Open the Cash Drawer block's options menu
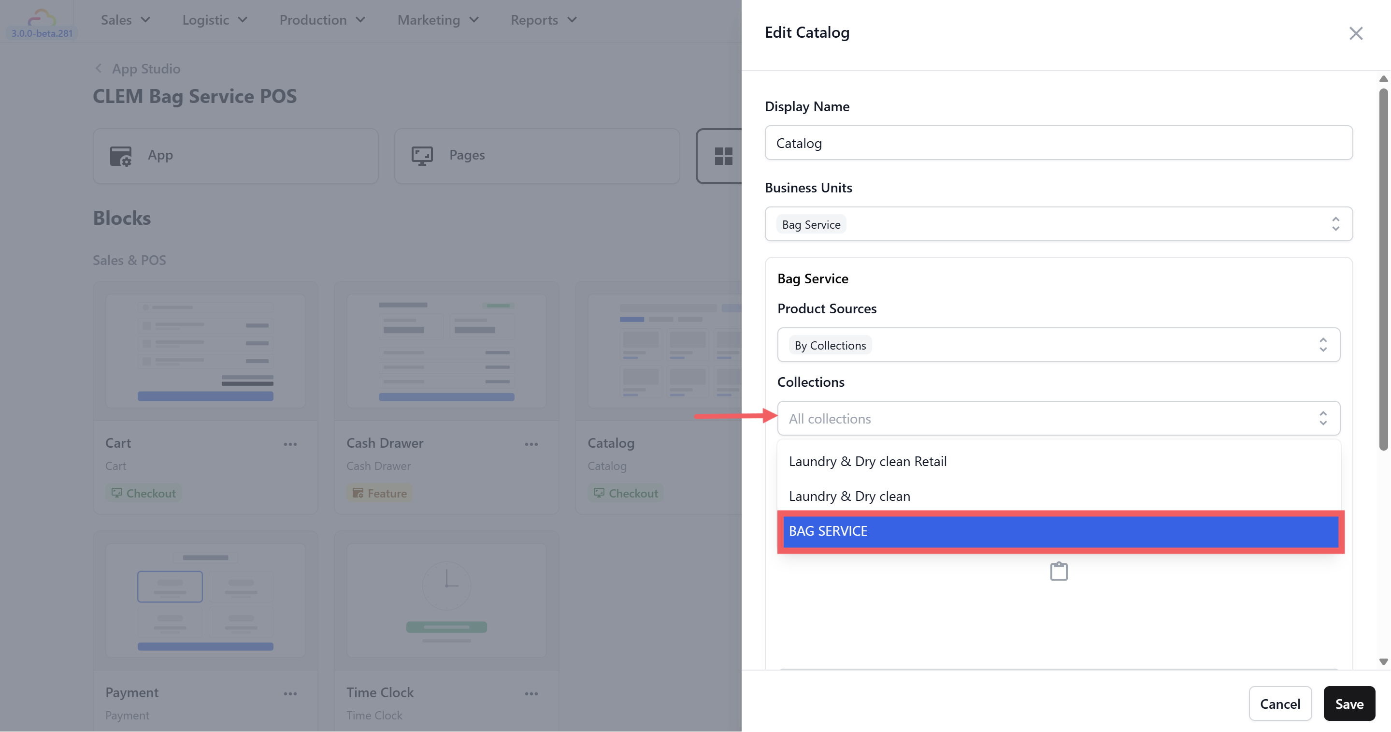The image size is (1391, 732). (x=531, y=444)
